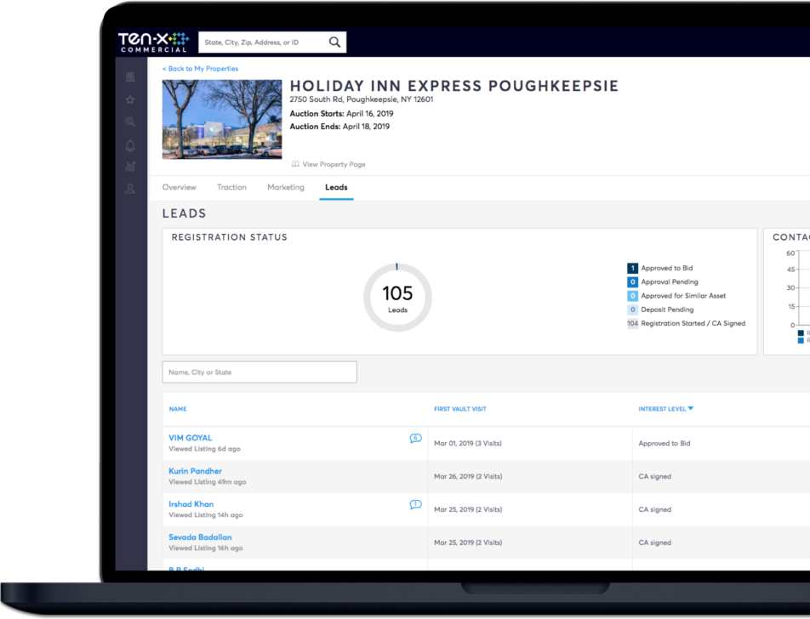Screen dimensions: 810x619
Task: Open the Sevada Badalian lead
Action: click(201, 537)
